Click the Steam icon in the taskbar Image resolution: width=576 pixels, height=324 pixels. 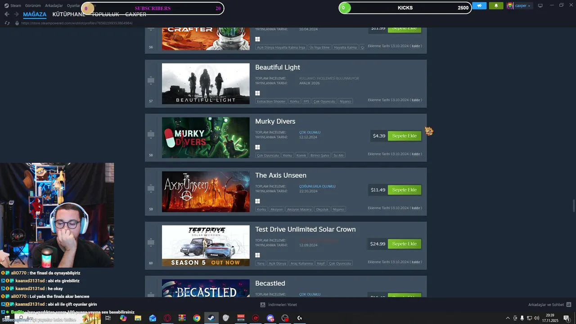211,318
